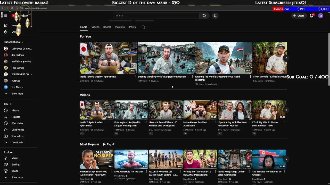Open Paul Dinning subscription
Viewport: 330px width, 185px height.
tap(18, 68)
